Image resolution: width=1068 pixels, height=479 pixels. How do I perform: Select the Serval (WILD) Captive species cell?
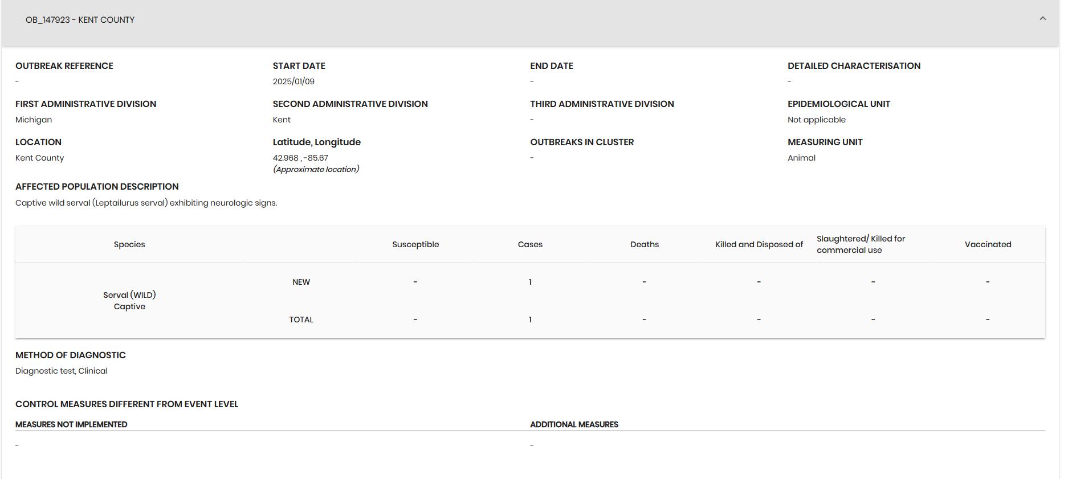pos(129,301)
